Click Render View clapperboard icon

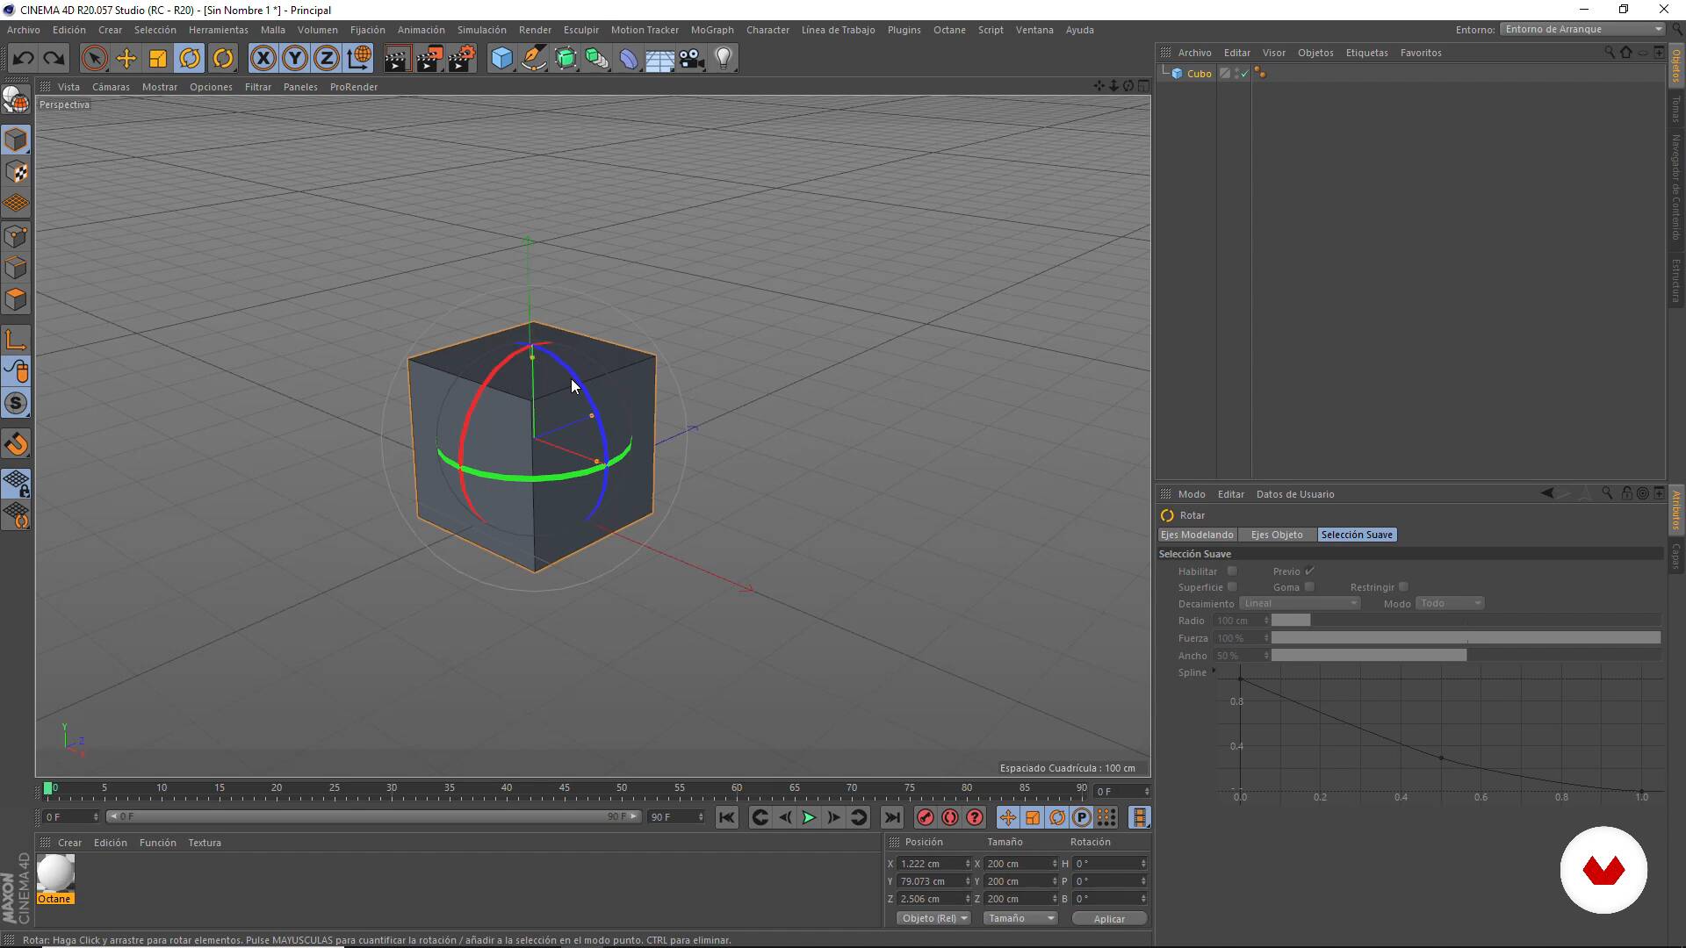397,59
